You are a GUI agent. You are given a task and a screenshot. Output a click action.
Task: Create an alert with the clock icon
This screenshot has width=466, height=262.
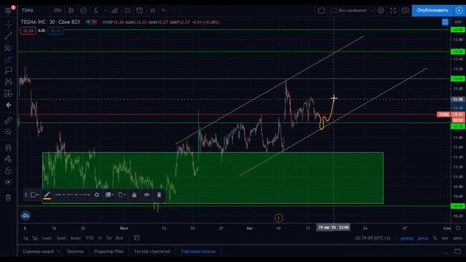[139, 10]
